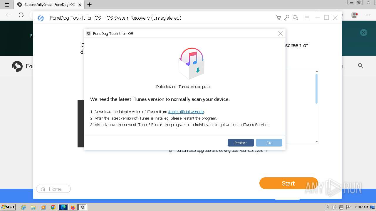Open the feedback chat bubbles icon

(296, 18)
